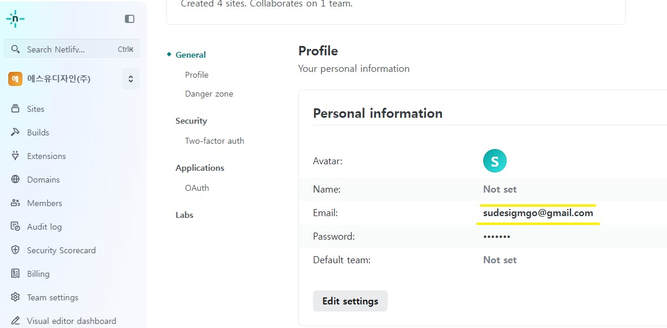Click the Sites stack icon

click(15, 109)
